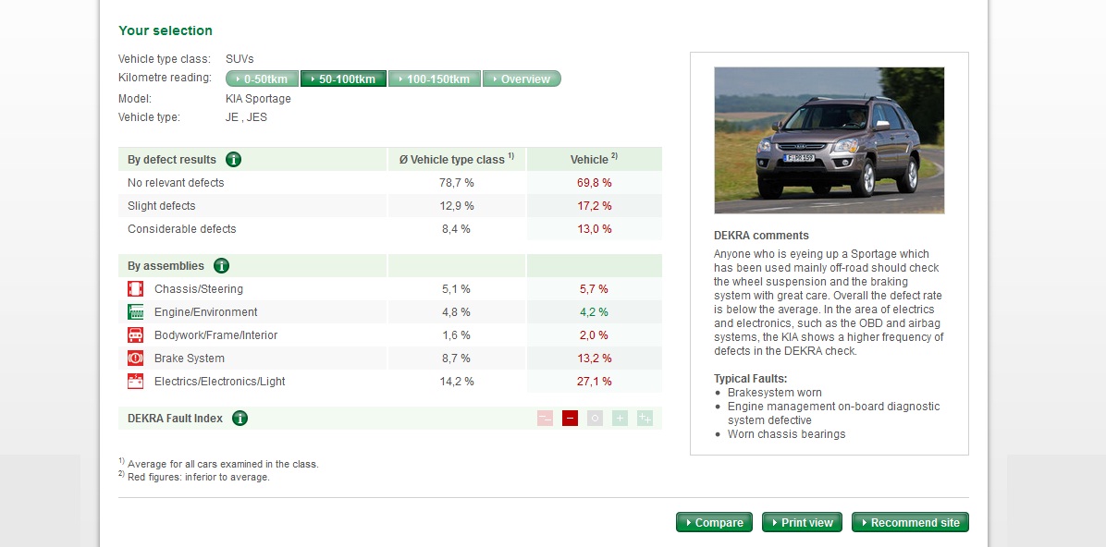Click the green 4,2 % engine value
This screenshot has height=547, width=1106.
pos(594,312)
